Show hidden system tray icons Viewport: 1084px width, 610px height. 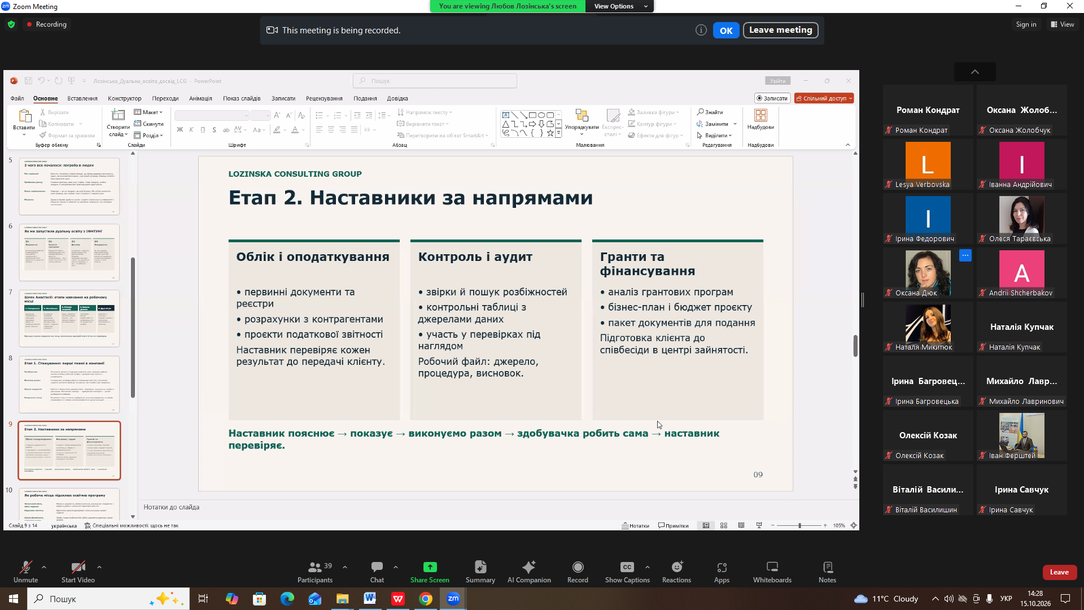[x=936, y=599]
